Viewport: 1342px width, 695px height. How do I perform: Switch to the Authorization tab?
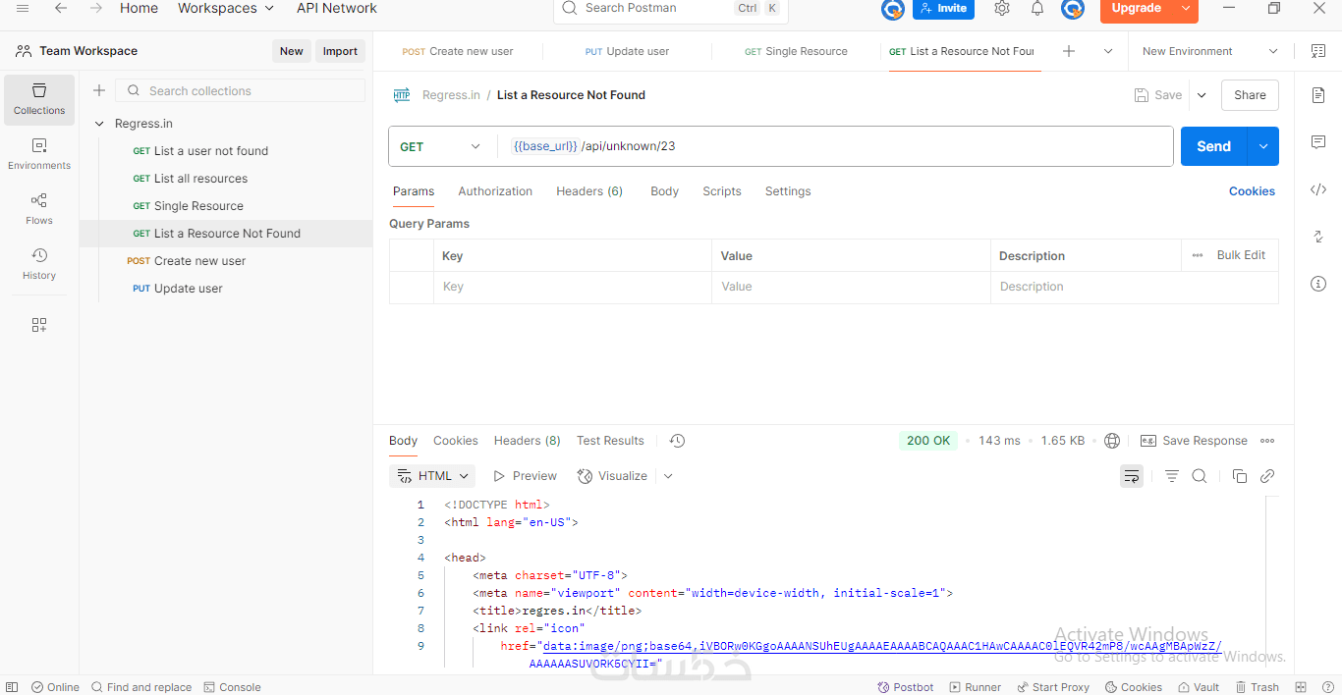(495, 191)
